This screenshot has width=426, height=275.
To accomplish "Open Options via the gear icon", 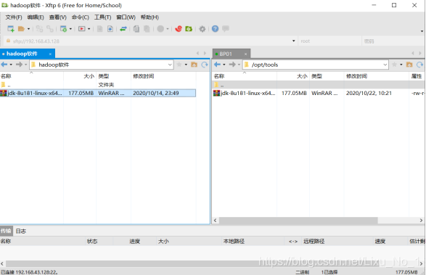I will coord(202,29).
